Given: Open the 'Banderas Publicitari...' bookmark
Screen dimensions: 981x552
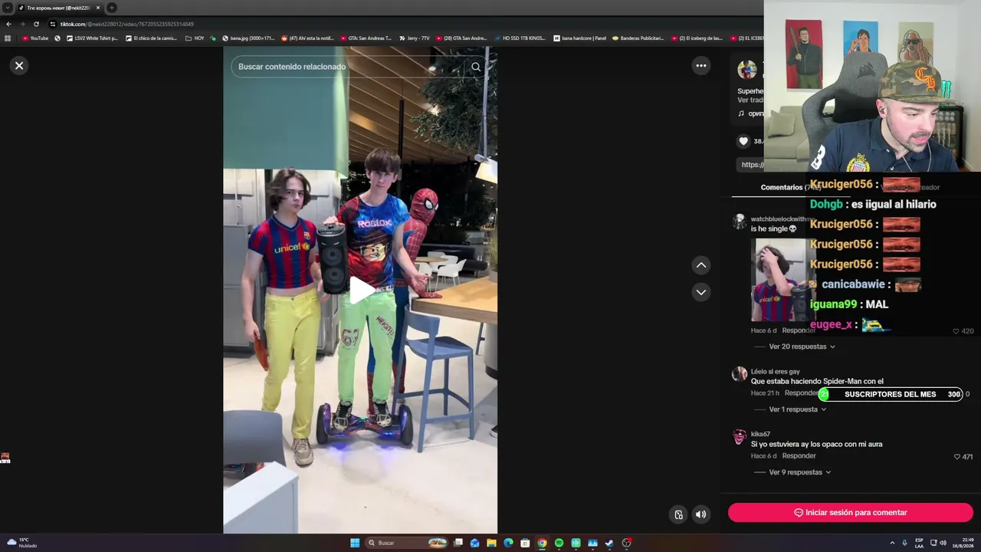Looking at the screenshot, I should [638, 38].
